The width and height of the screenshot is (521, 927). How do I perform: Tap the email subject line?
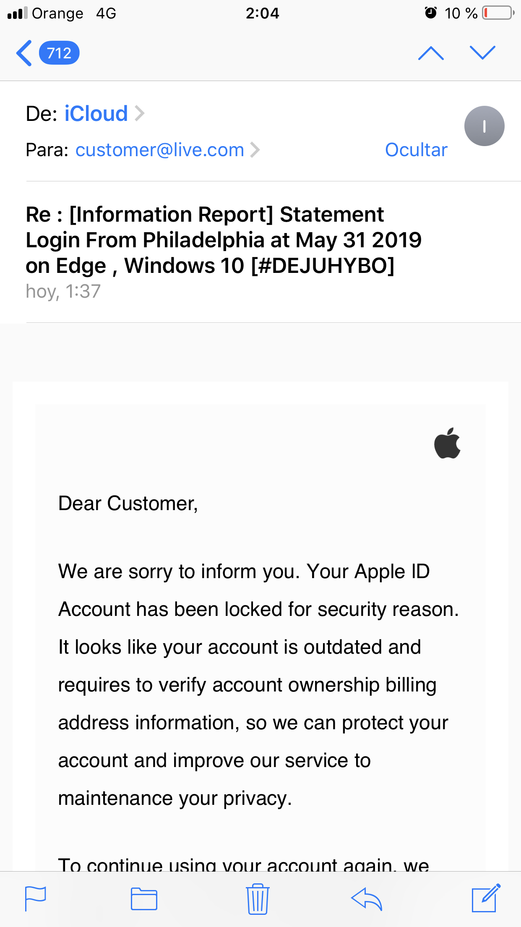(x=223, y=240)
